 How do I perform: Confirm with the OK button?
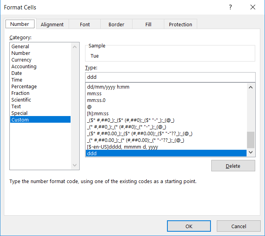[x=189, y=226]
